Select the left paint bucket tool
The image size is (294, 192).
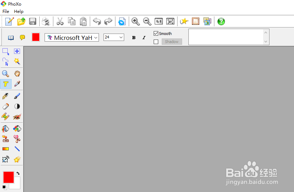5,129
